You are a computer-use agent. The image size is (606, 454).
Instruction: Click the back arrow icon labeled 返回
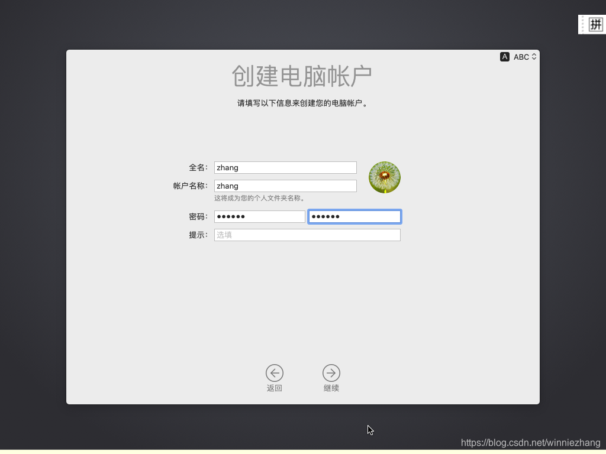pyautogui.click(x=275, y=373)
